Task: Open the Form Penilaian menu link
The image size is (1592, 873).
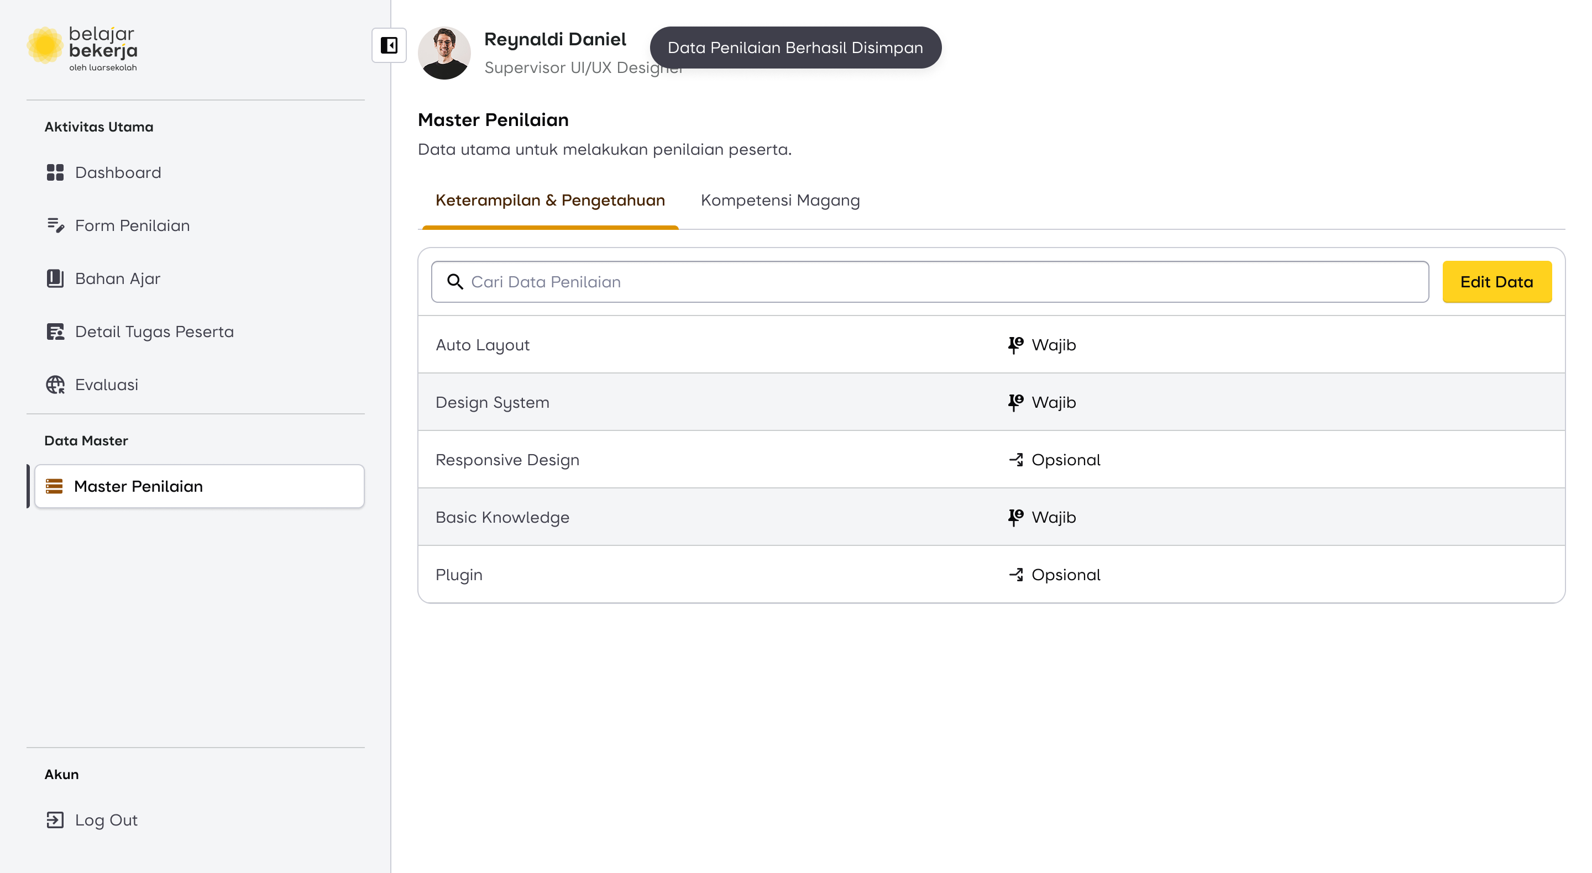Action: [x=132, y=225]
